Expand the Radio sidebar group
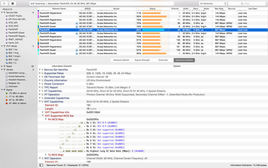 (3, 66)
